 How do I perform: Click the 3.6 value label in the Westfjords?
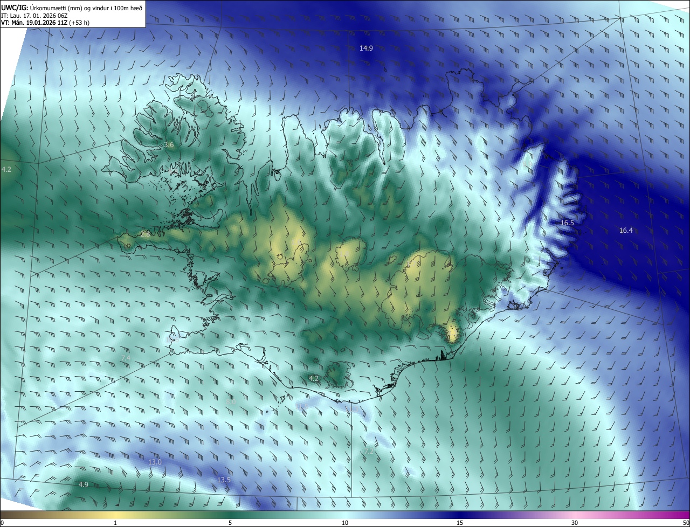tap(169, 145)
